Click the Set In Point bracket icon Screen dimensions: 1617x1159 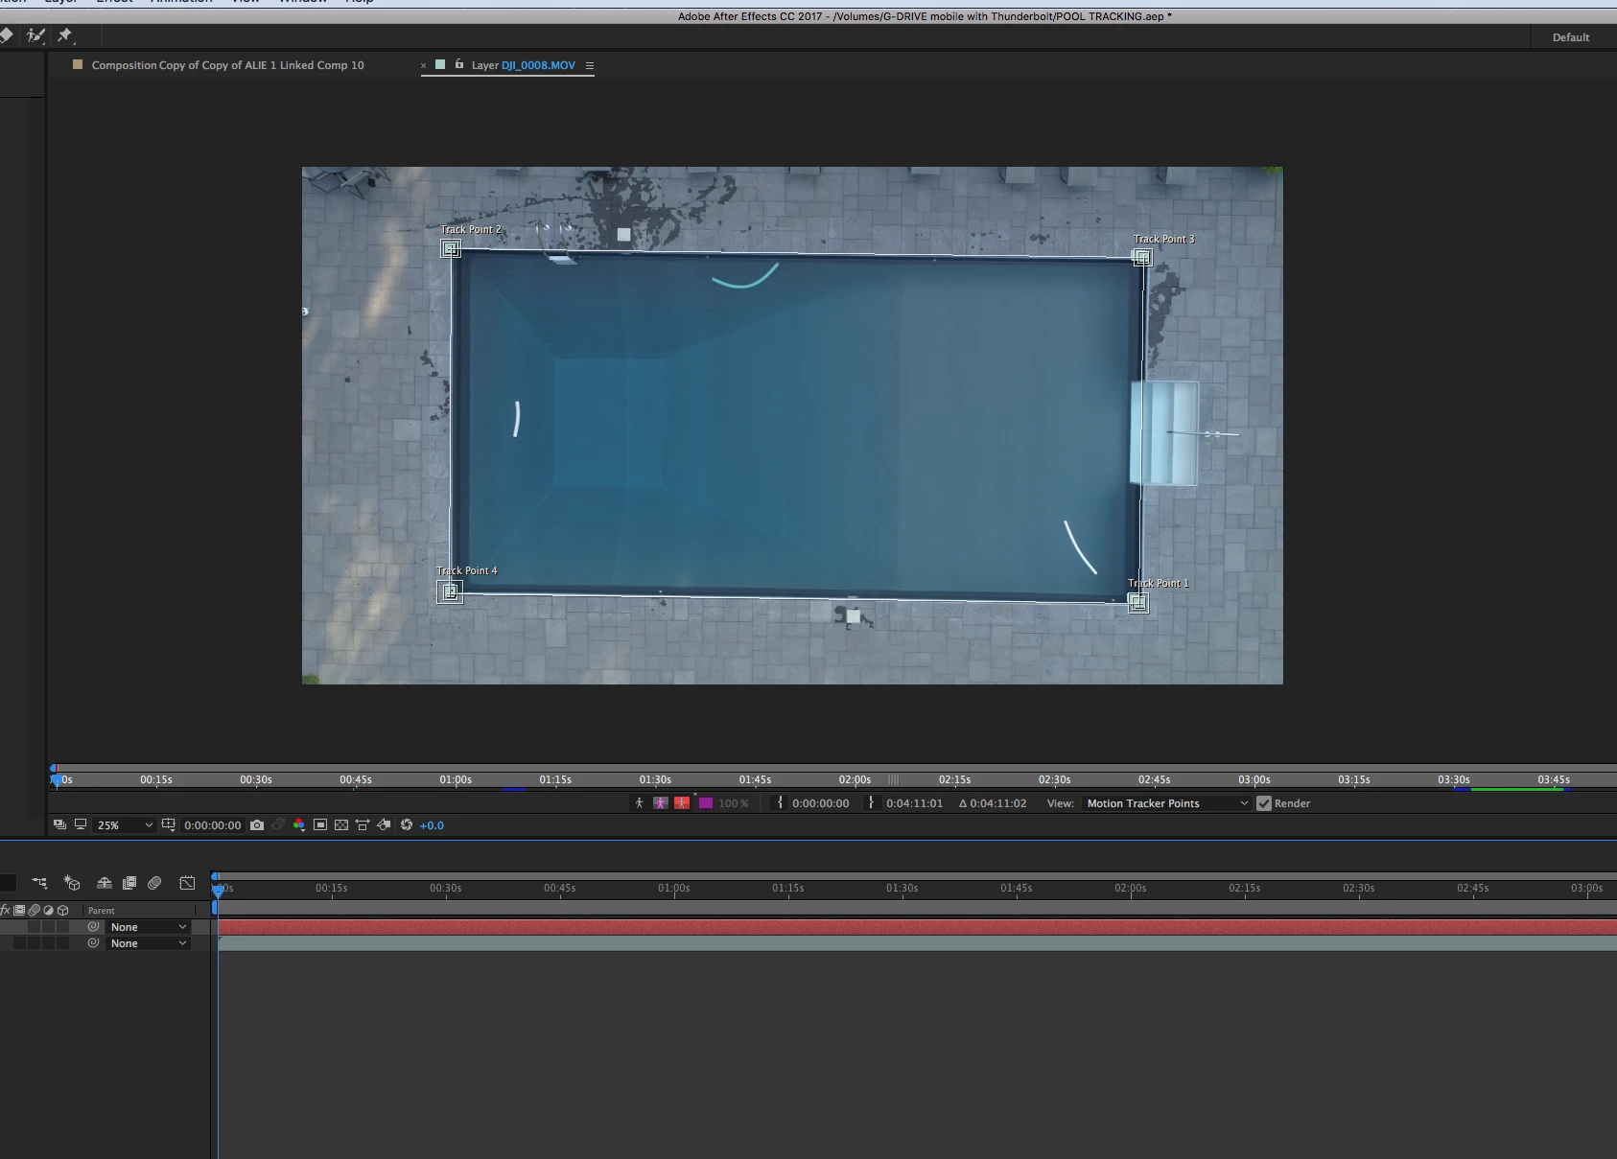coord(780,803)
